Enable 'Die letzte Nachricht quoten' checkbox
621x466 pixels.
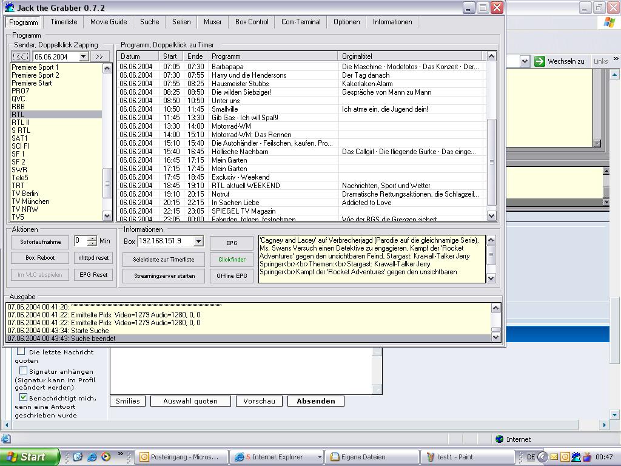pyautogui.click(x=21, y=351)
